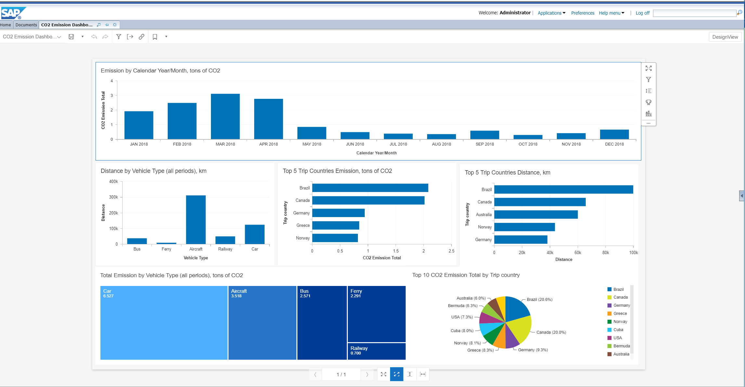The image size is (745, 387).
Task: Select the MAR 2018 bar
Action: [225, 116]
